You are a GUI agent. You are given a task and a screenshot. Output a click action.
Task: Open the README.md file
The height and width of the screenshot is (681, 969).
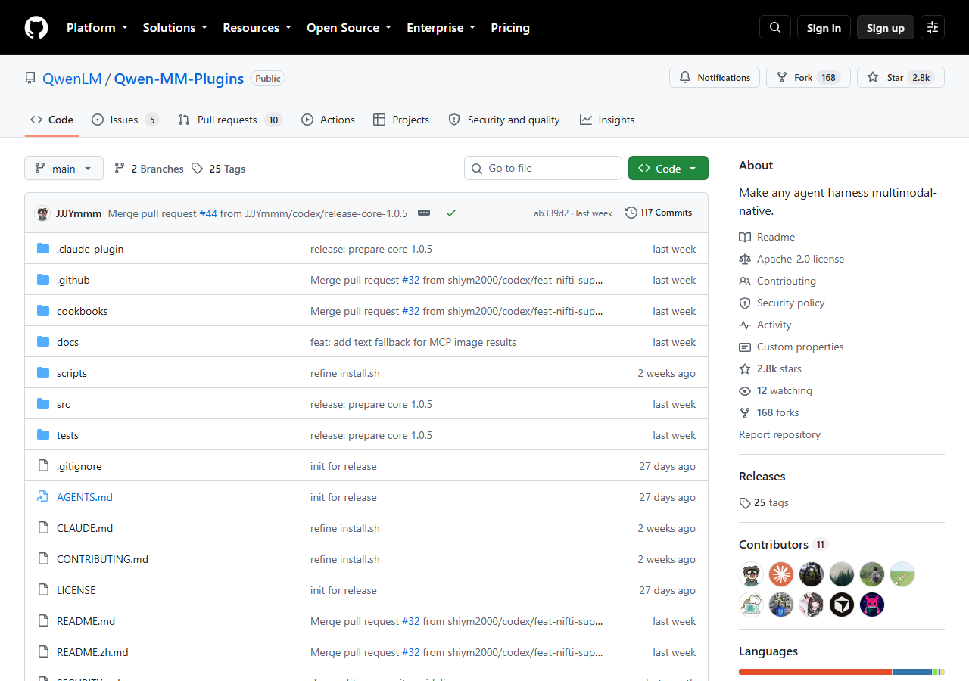pyautogui.click(x=86, y=621)
